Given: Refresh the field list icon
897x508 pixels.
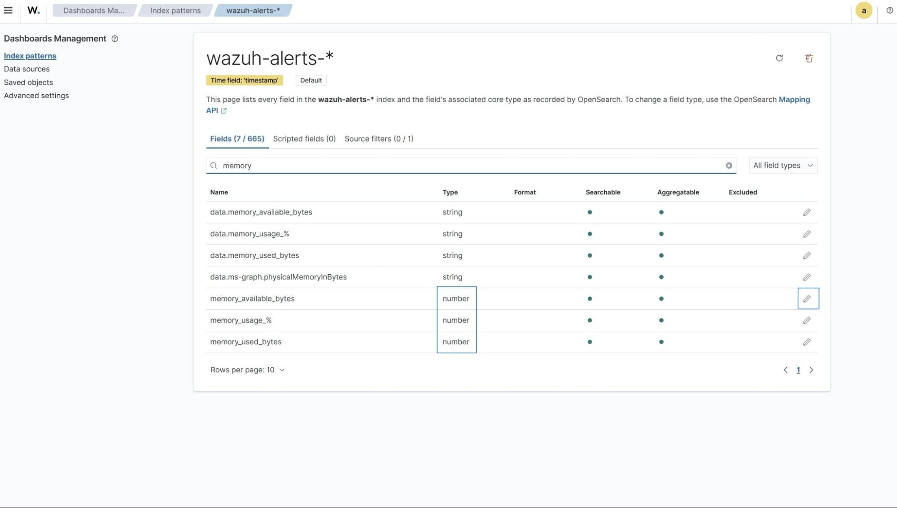Looking at the screenshot, I should pyautogui.click(x=779, y=58).
